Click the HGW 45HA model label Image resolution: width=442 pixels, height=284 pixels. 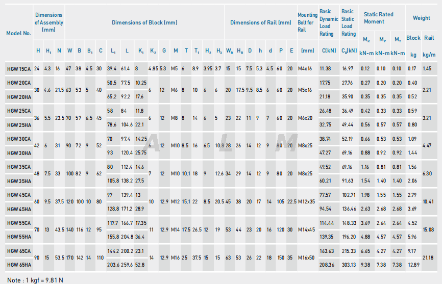(x=19, y=209)
